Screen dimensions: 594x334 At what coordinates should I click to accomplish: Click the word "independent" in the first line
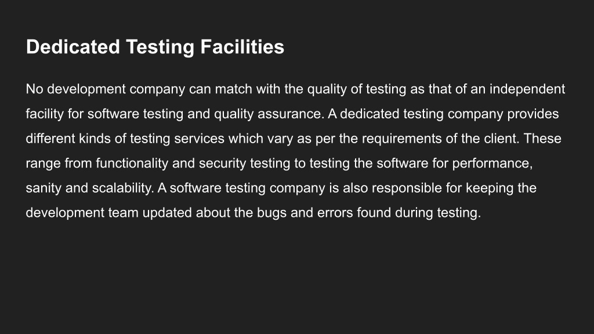(x=527, y=90)
